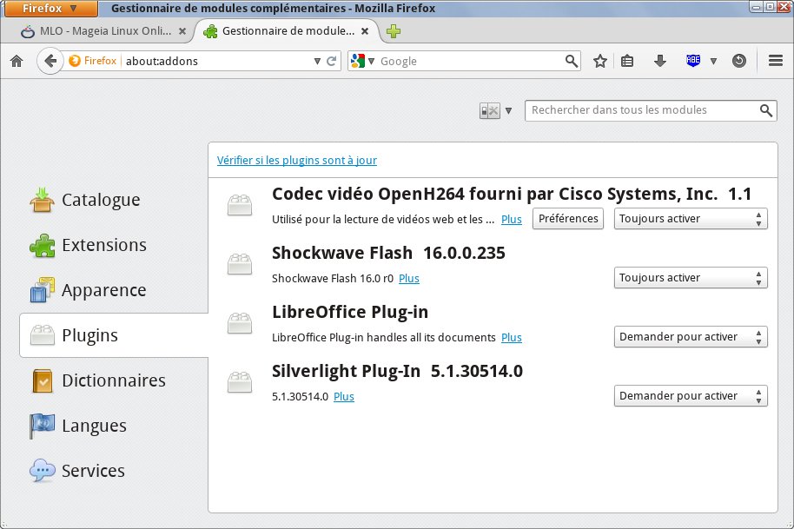
Task: Open URL bar history dropdown arrow
Action: click(x=317, y=62)
